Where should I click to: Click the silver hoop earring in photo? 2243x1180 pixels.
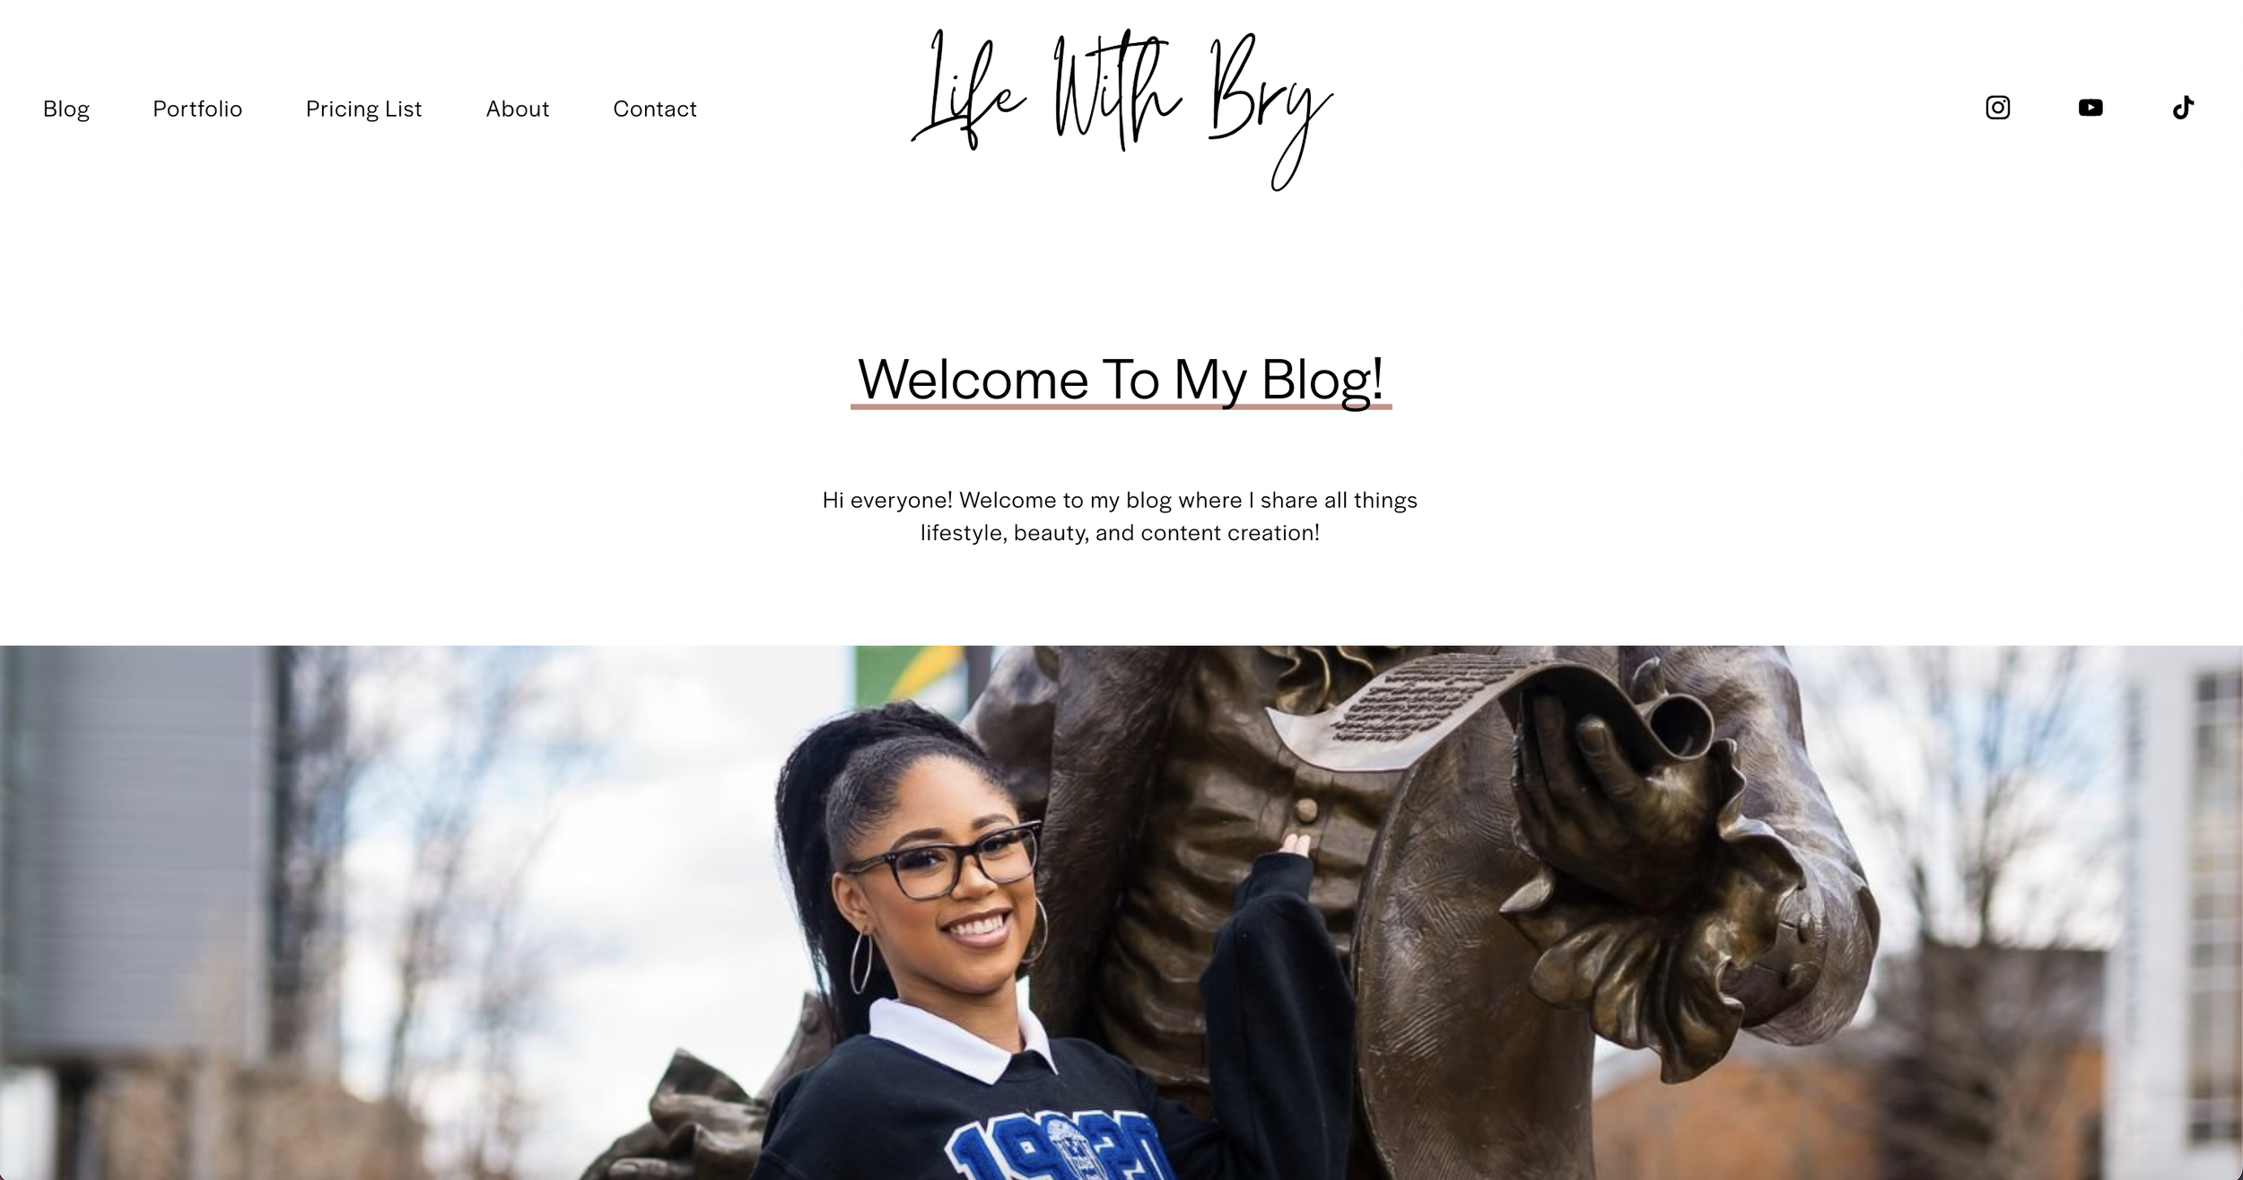click(861, 960)
